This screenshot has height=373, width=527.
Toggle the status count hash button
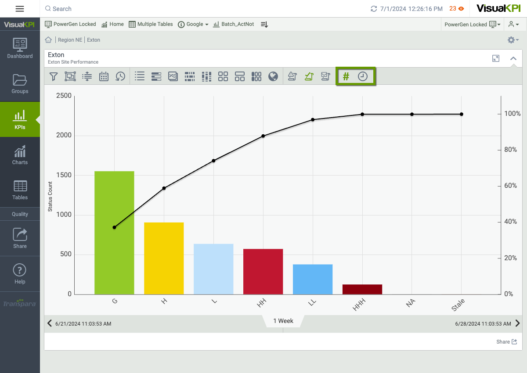tap(346, 76)
